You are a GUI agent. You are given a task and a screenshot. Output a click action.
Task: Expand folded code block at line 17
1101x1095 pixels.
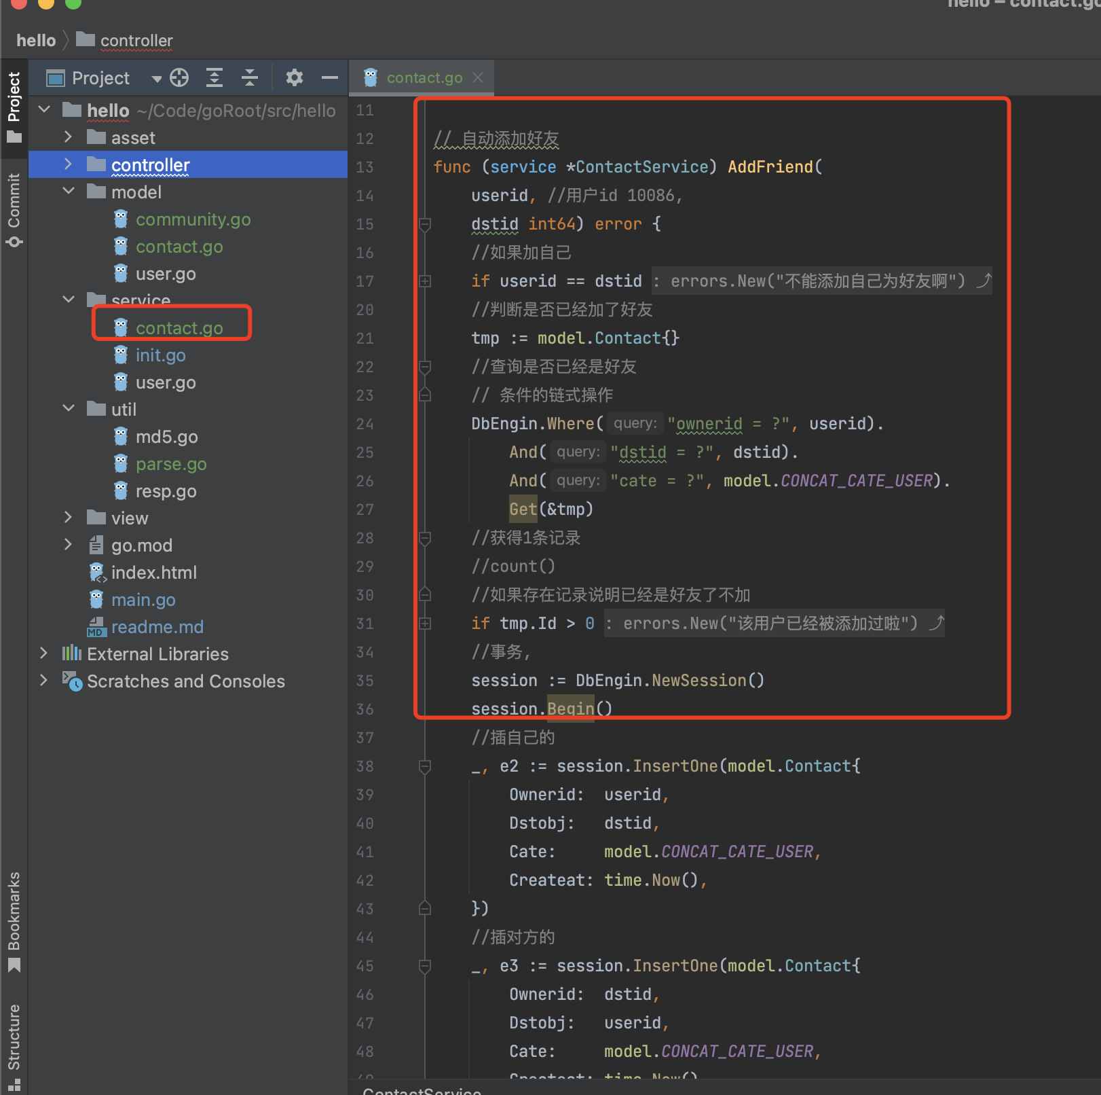tap(425, 281)
